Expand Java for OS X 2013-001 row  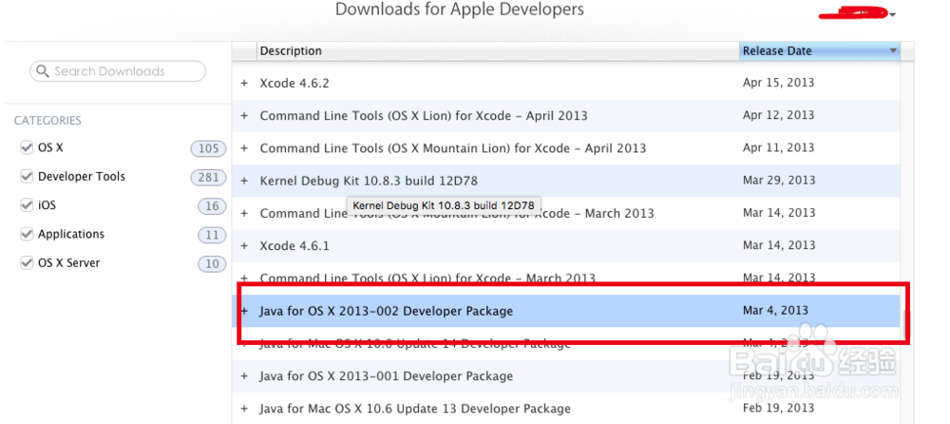point(244,376)
